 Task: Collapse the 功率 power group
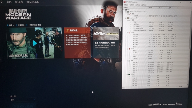click(127, 49)
